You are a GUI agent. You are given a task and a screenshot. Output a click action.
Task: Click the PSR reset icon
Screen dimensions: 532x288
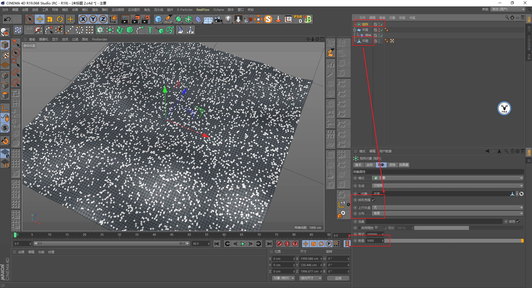click(298, 19)
